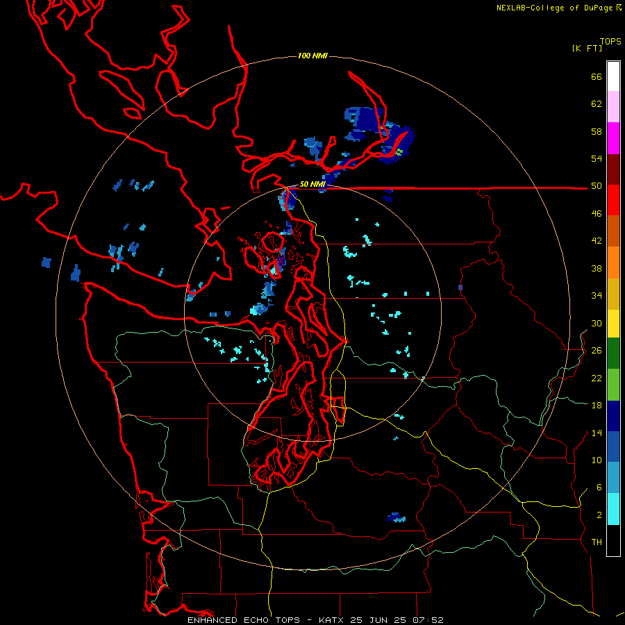The height and width of the screenshot is (625, 625).
Task: Select the medium blue 18 kft legend swatch
Action: [613, 447]
